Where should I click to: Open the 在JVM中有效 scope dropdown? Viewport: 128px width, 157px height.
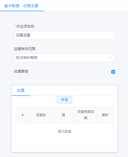click(x=65, y=58)
